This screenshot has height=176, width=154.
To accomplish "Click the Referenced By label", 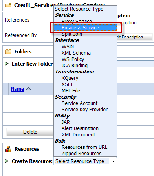I will (21, 35).
